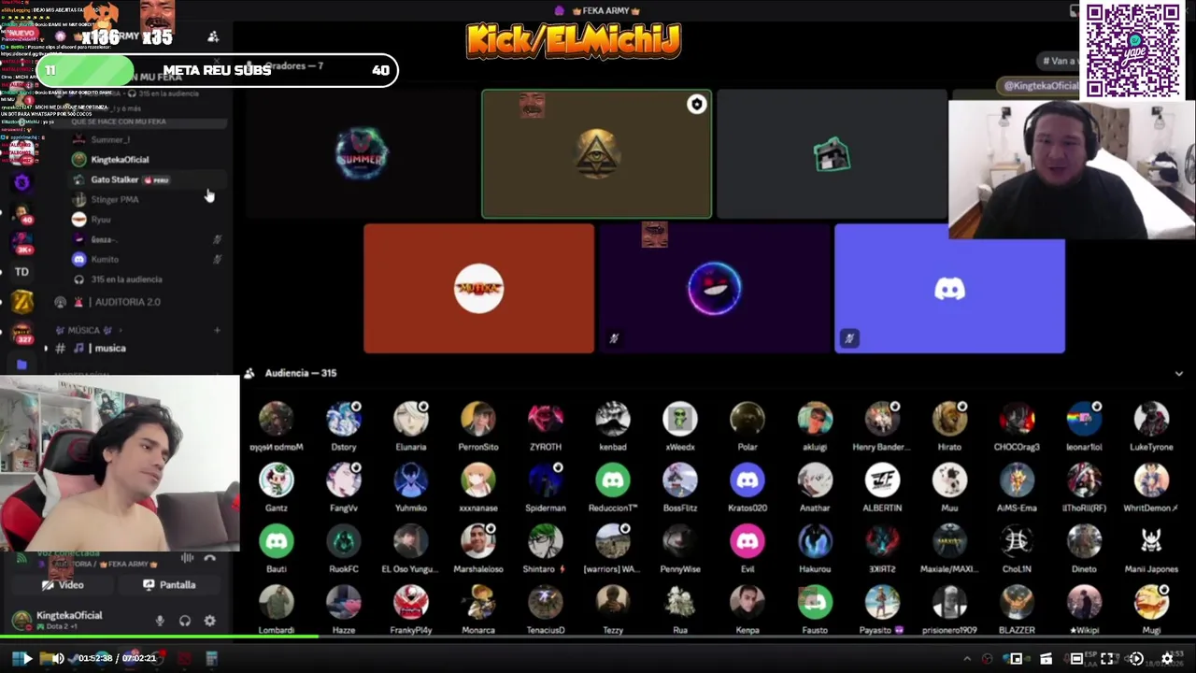Expand the system tray hidden icons chevron
This screenshot has width=1196, height=673.
pos(967,659)
